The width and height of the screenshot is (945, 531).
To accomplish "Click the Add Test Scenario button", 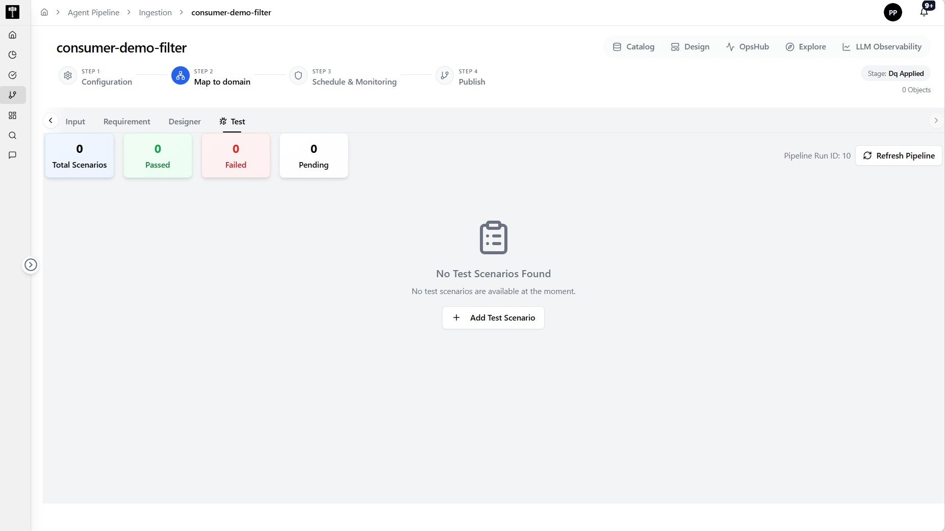I will tap(493, 317).
